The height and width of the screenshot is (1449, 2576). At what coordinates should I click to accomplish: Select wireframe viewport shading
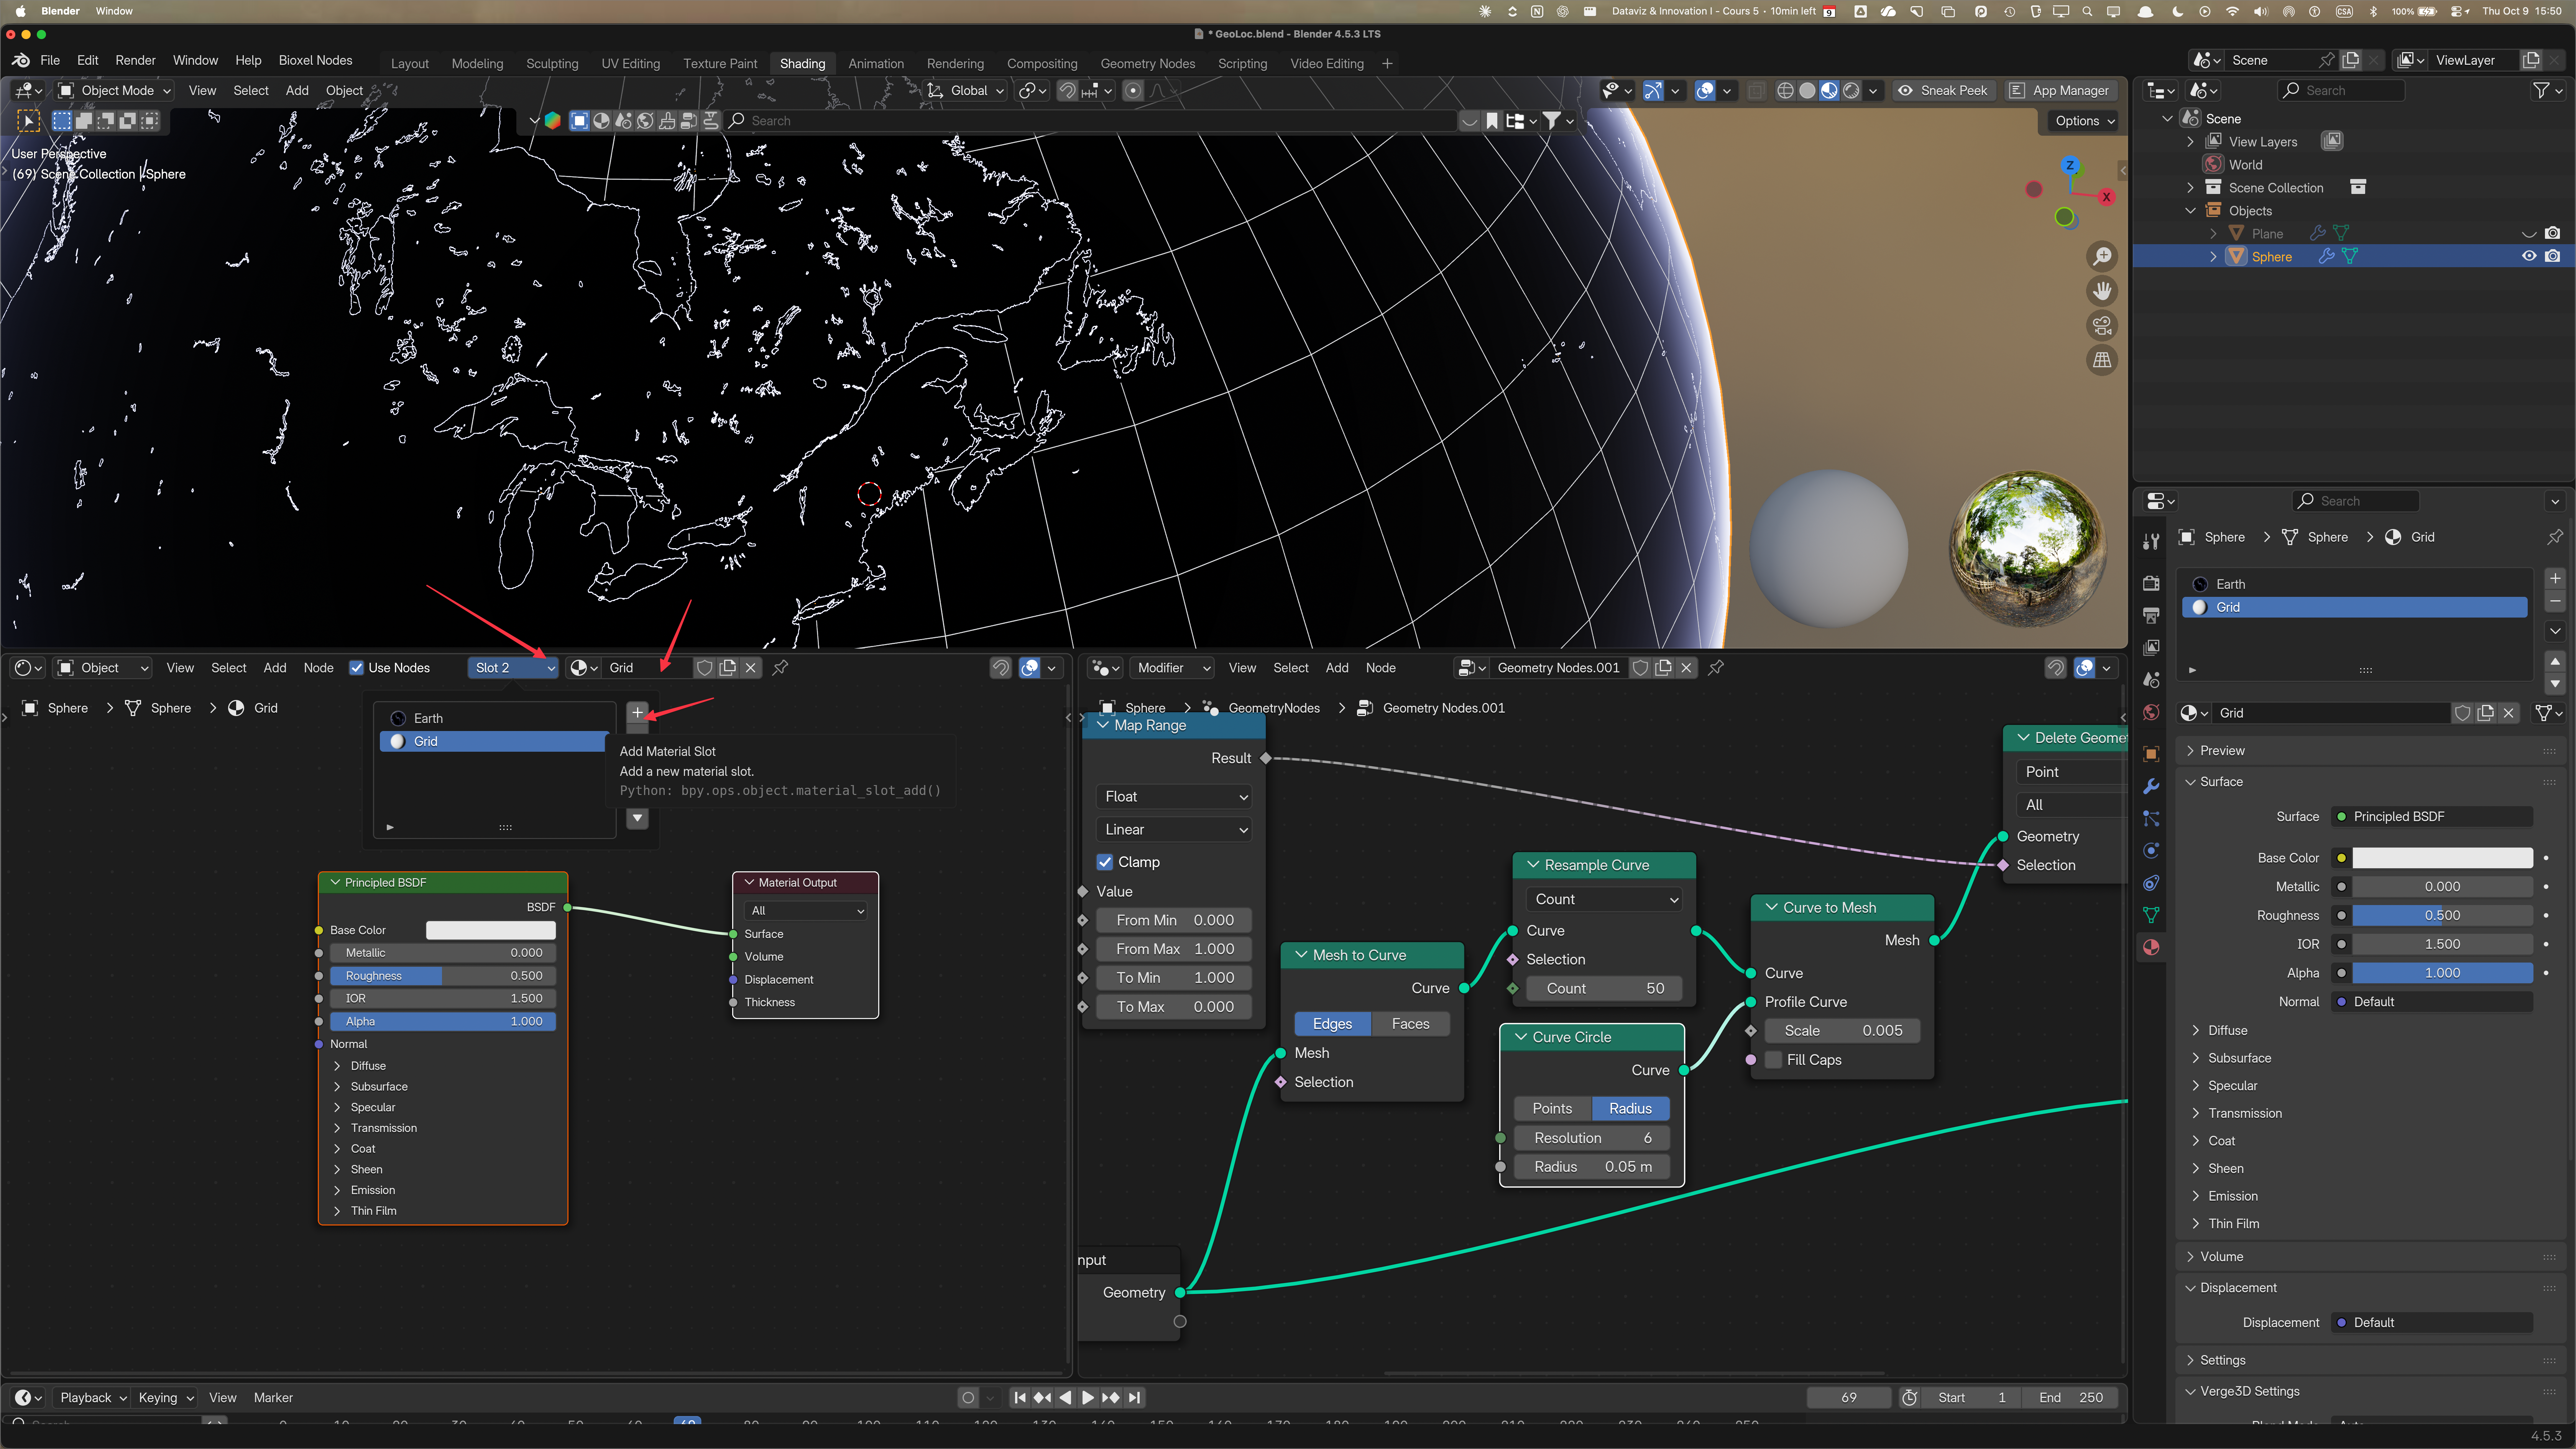click(1785, 91)
